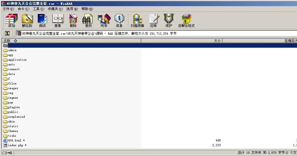
Task: Open the Tools (工具) menu
Action: [x=38, y=9]
